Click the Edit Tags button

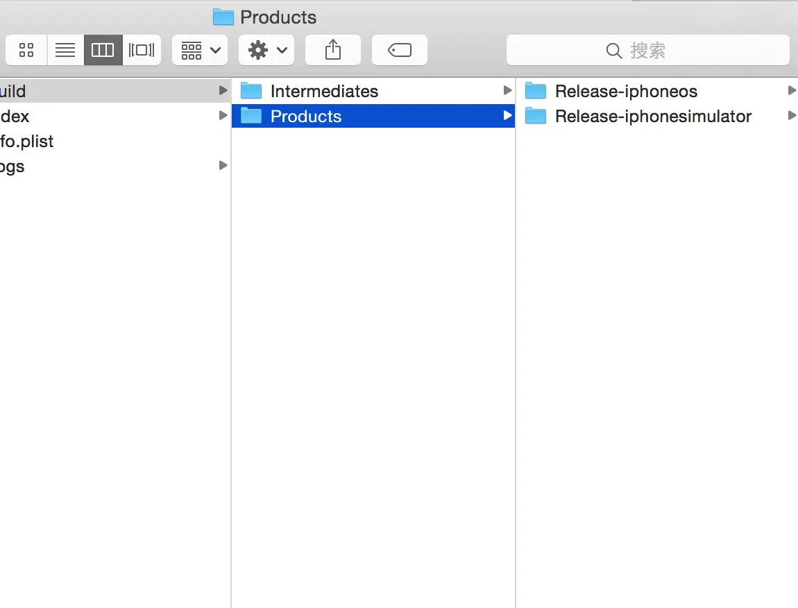point(400,50)
